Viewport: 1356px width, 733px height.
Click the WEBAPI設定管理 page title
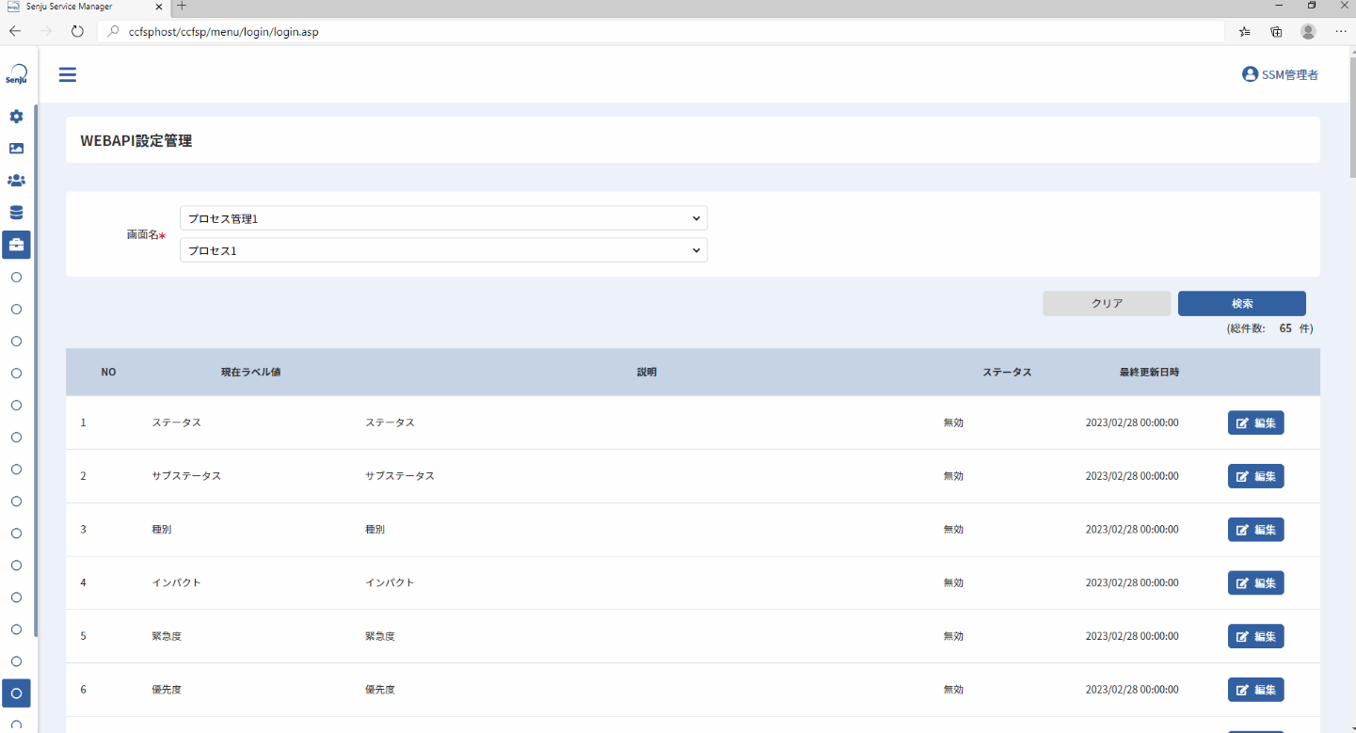point(136,140)
